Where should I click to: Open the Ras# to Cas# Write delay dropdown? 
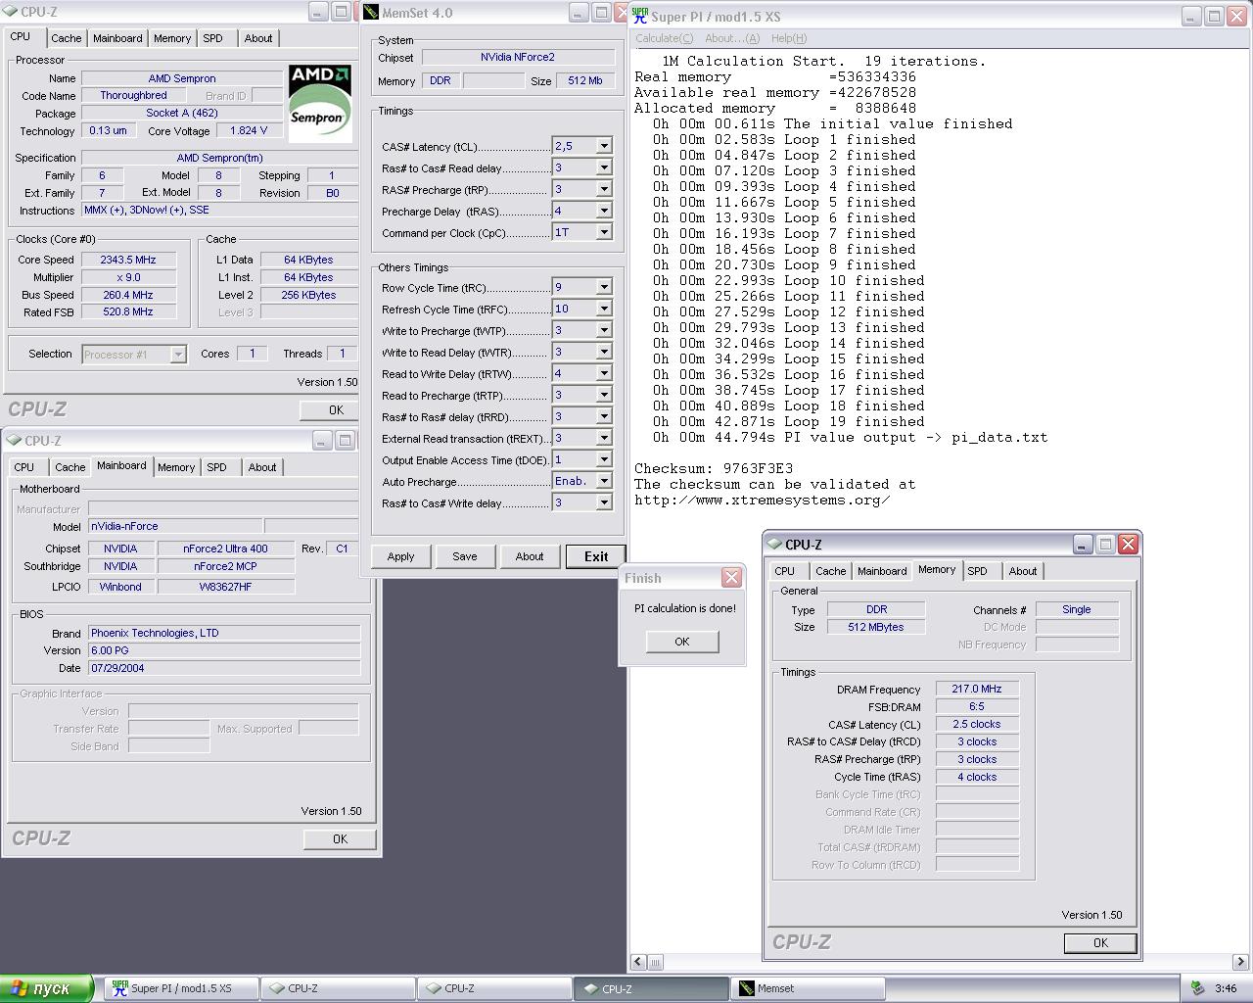604,502
